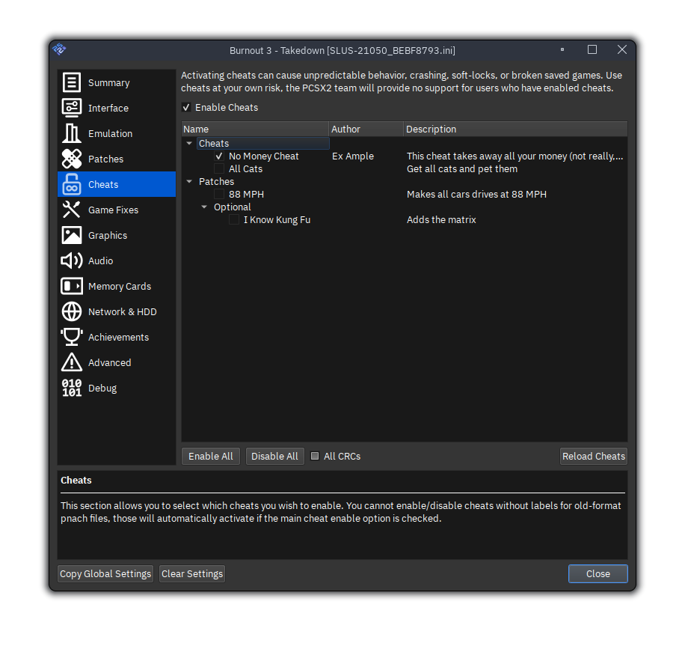The image size is (685, 649).
Task: Open Achievements trophy icon
Action: coord(72,337)
